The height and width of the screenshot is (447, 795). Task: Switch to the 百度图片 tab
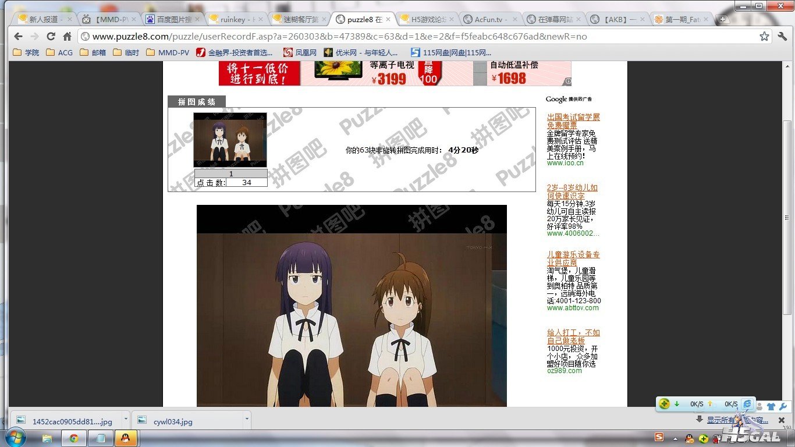coord(173,19)
